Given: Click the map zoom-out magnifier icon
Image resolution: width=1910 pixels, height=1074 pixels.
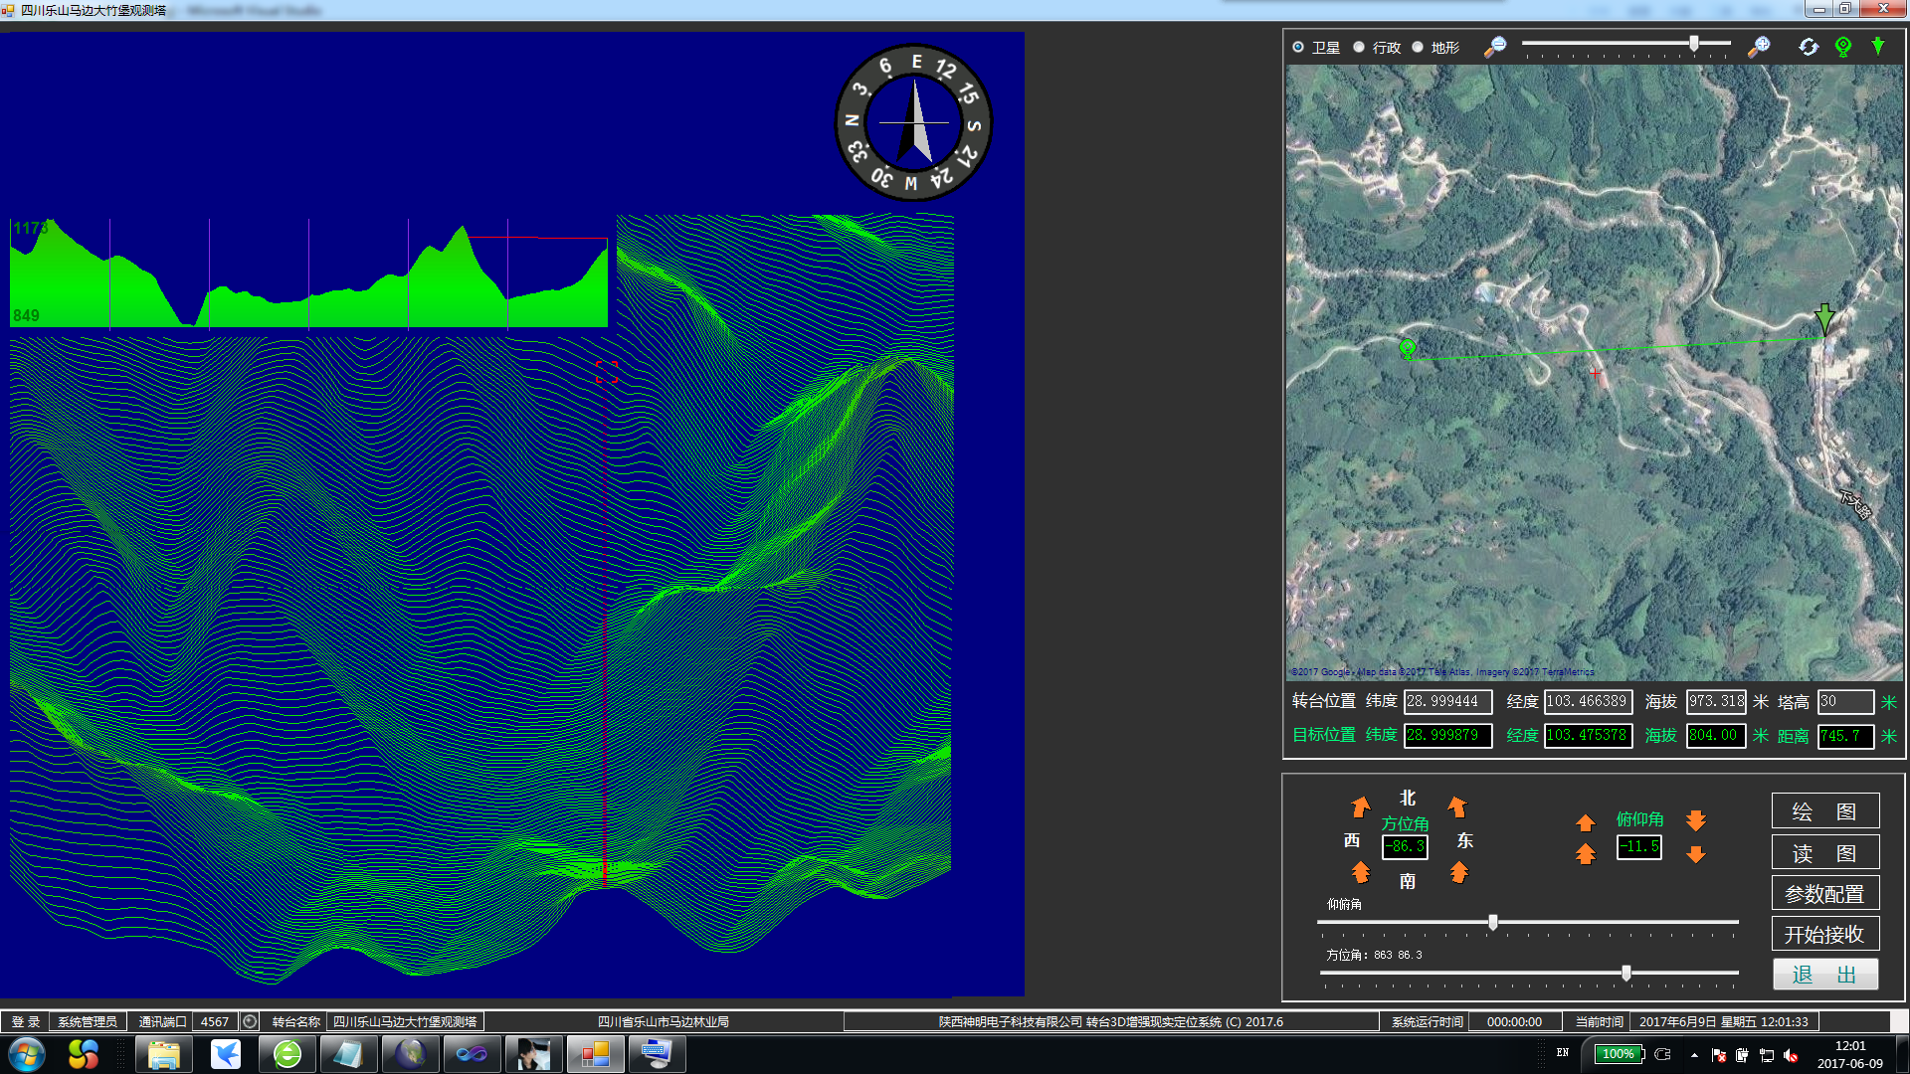Looking at the screenshot, I should pyautogui.click(x=1494, y=47).
